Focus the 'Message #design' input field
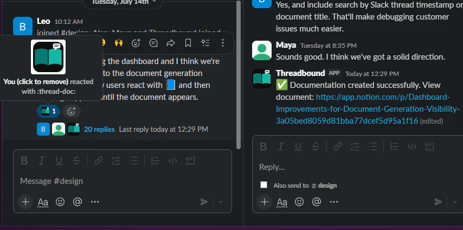 coord(123,181)
